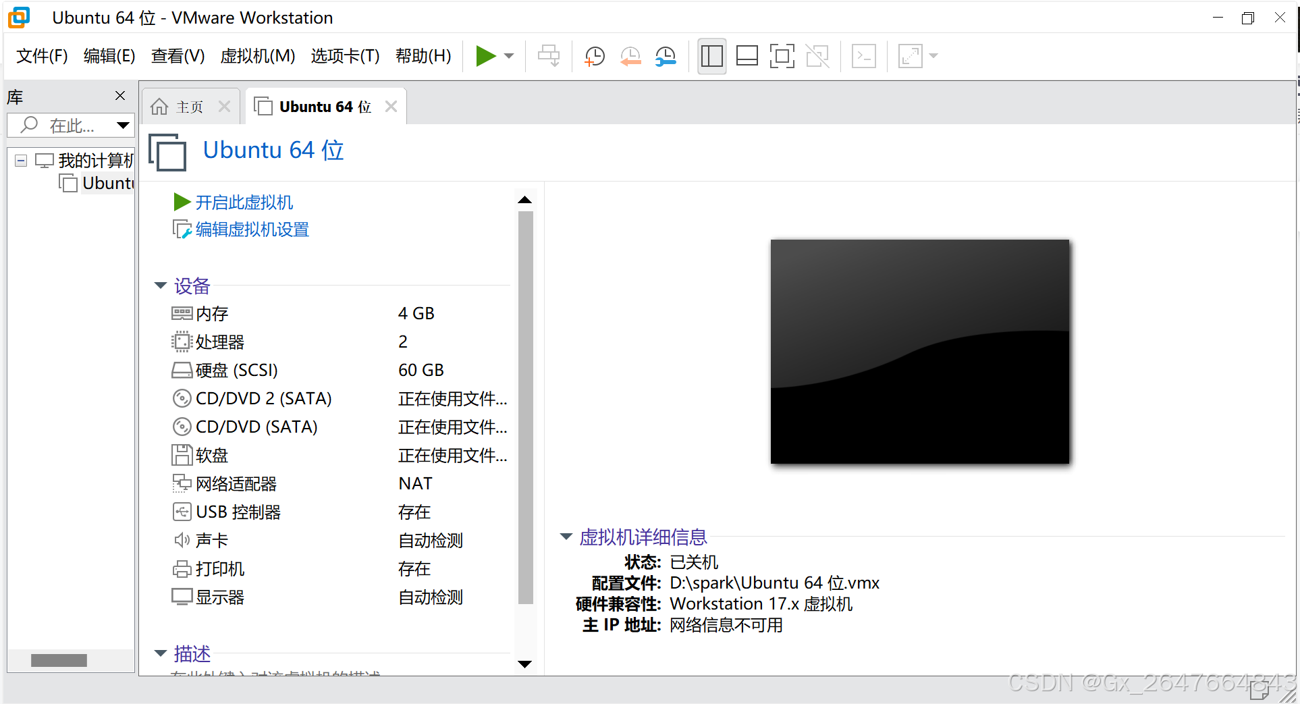Click the stretch guest display icon

(910, 56)
